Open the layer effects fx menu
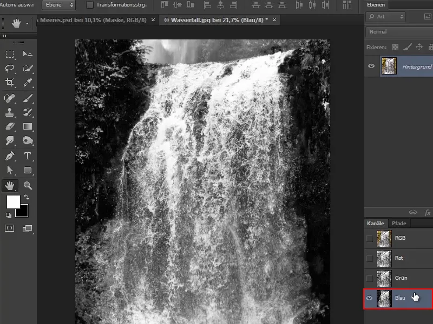This screenshot has height=324, width=433. coord(428,212)
